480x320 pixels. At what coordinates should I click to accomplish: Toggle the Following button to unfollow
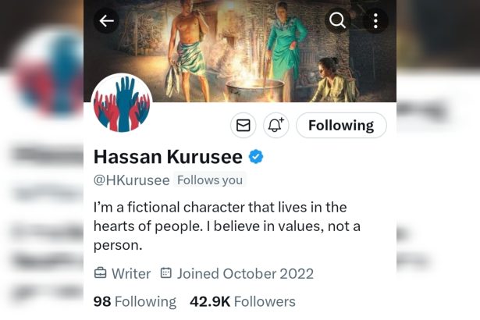pos(341,125)
